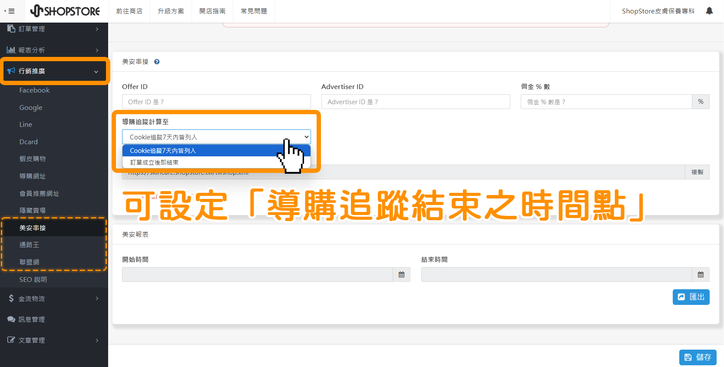The height and width of the screenshot is (367, 724).
Task: Expand the 文章管理 menu chevron
Action: coord(97,340)
